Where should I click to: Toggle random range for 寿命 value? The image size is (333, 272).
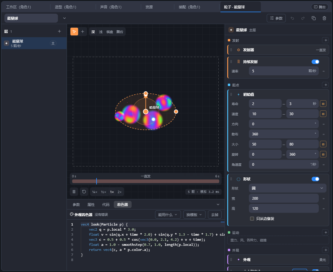[323, 104]
